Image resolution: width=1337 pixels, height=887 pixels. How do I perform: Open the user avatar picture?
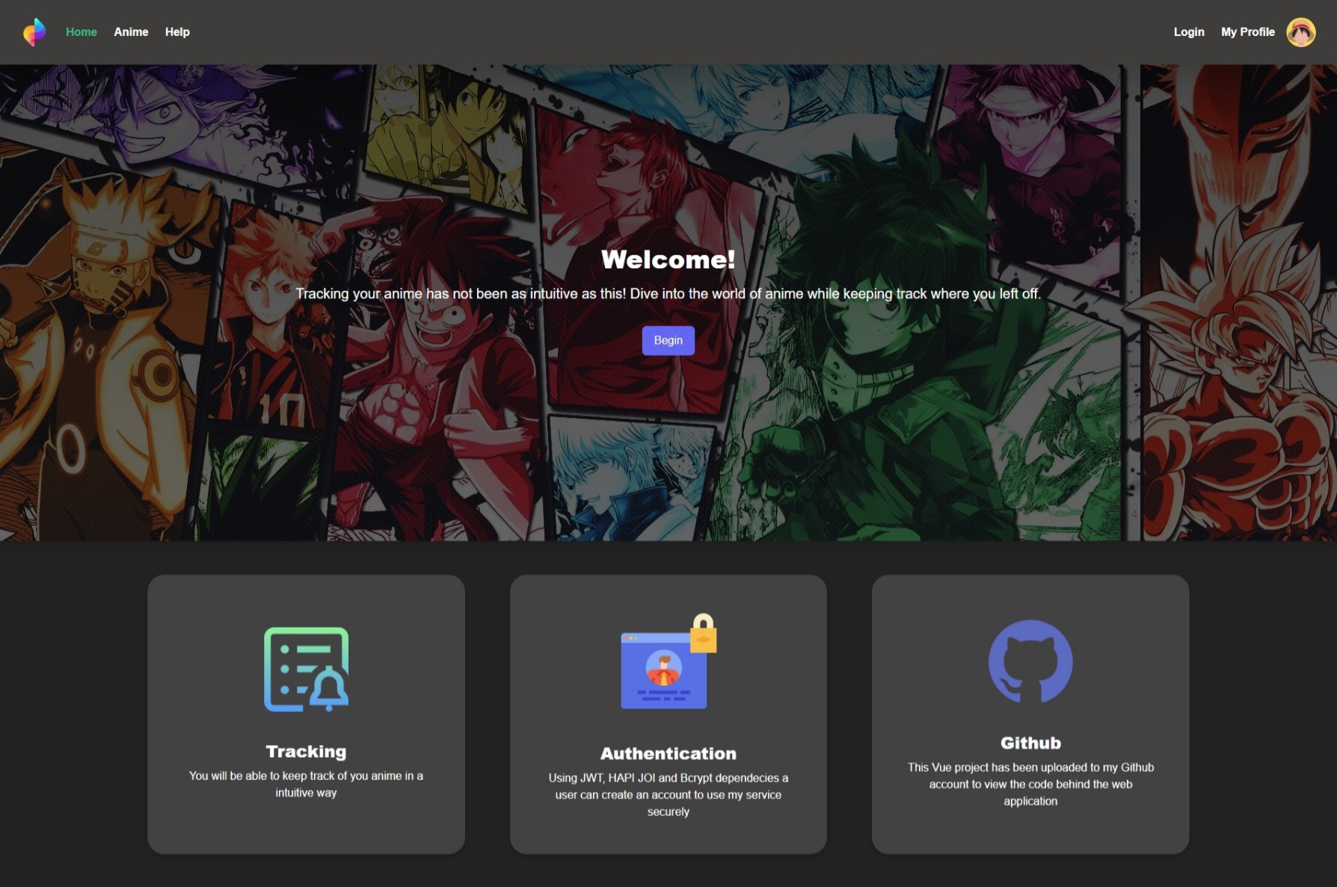(1300, 32)
